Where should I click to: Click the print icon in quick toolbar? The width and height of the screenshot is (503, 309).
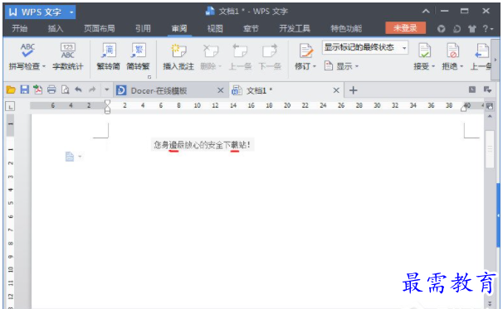51,89
